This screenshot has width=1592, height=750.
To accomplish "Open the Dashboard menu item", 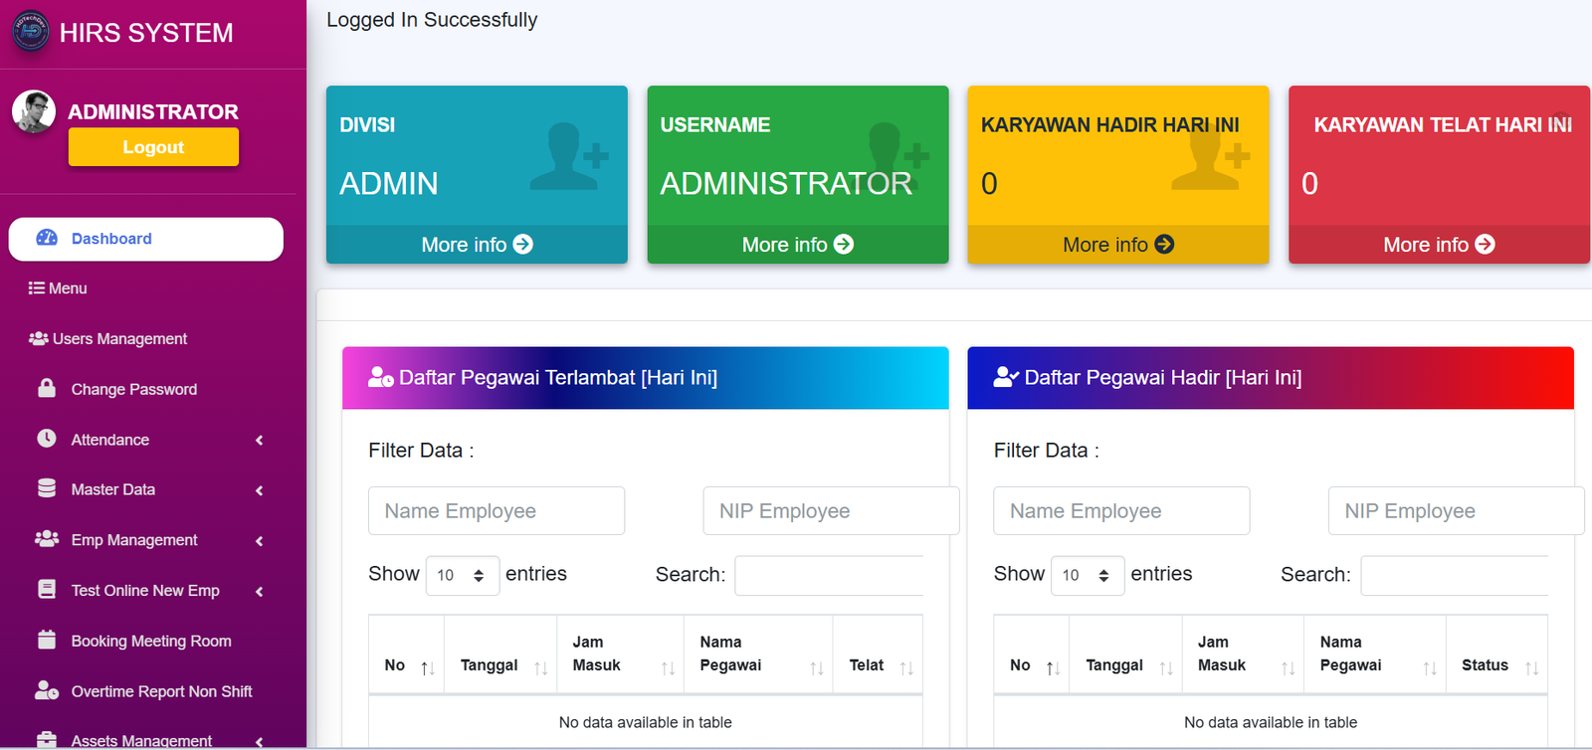I will pyautogui.click(x=146, y=239).
